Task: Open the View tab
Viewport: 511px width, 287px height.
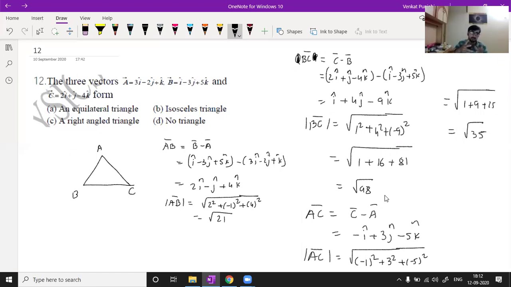Action: pyautogui.click(x=85, y=18)
